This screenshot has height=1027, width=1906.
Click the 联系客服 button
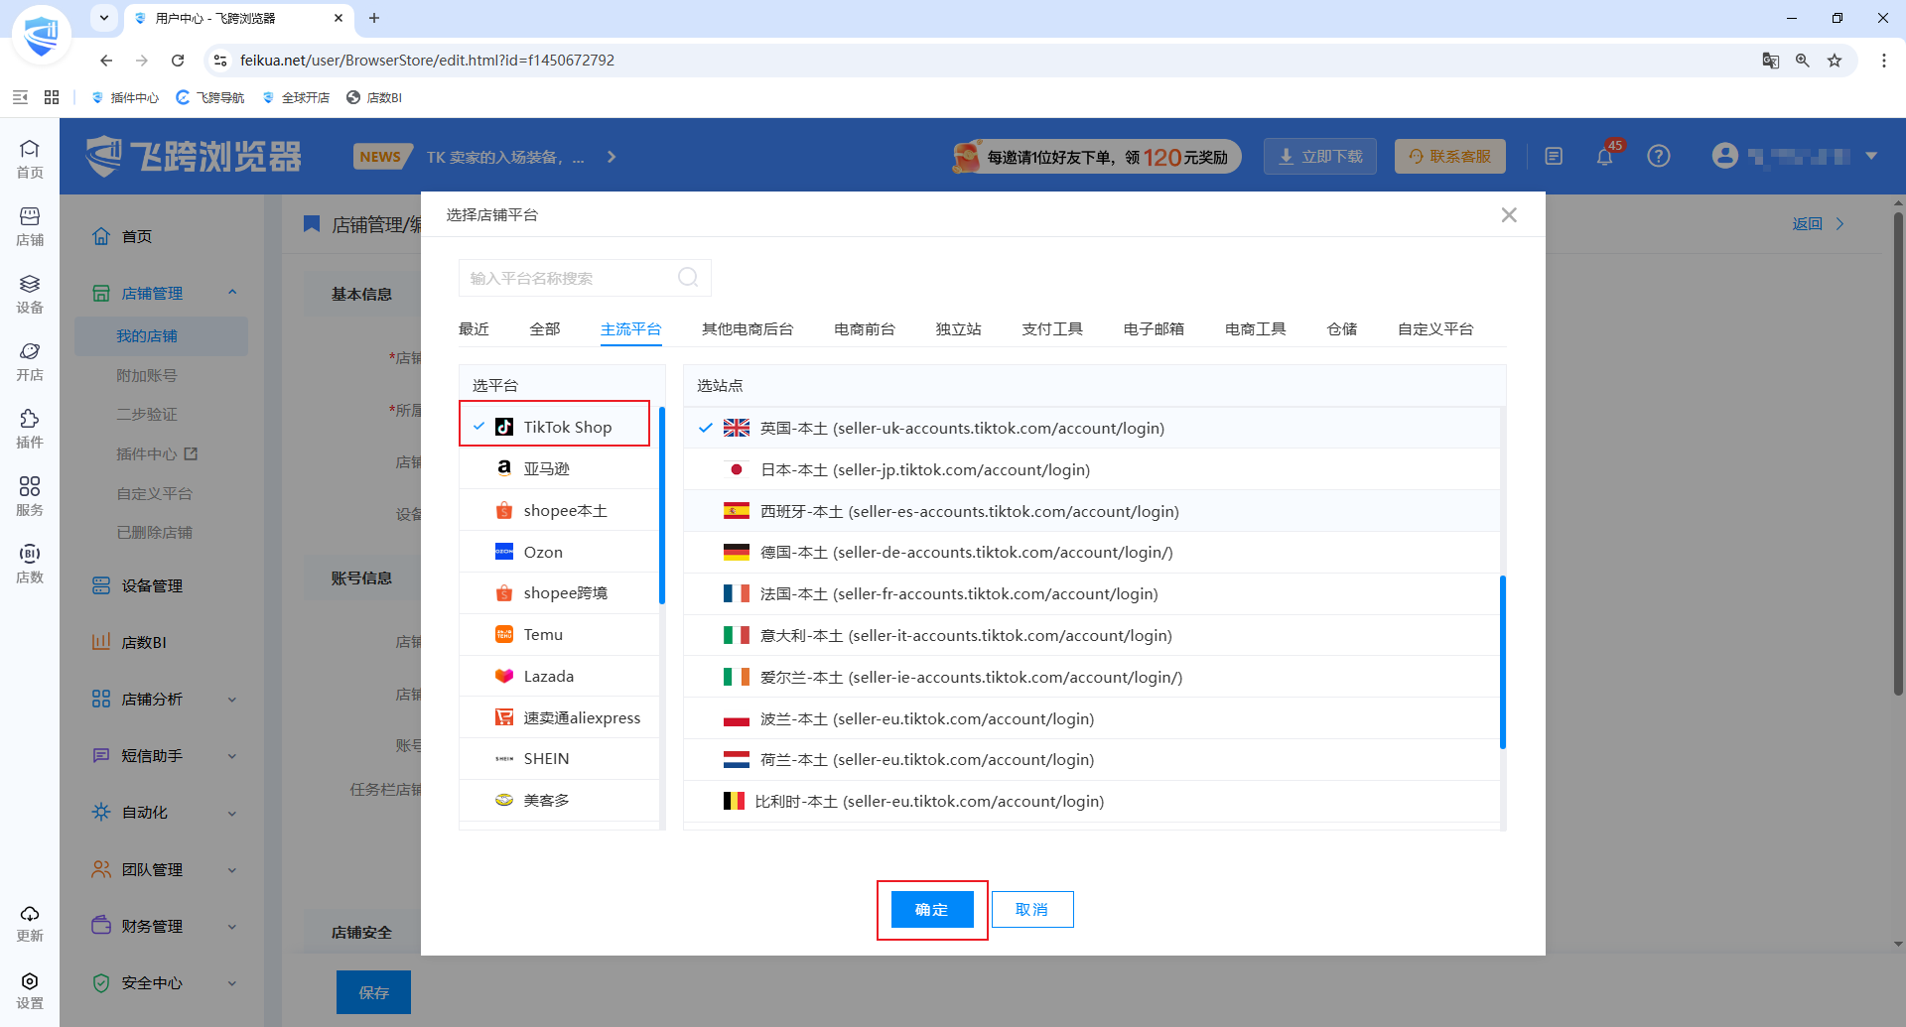1449,156
